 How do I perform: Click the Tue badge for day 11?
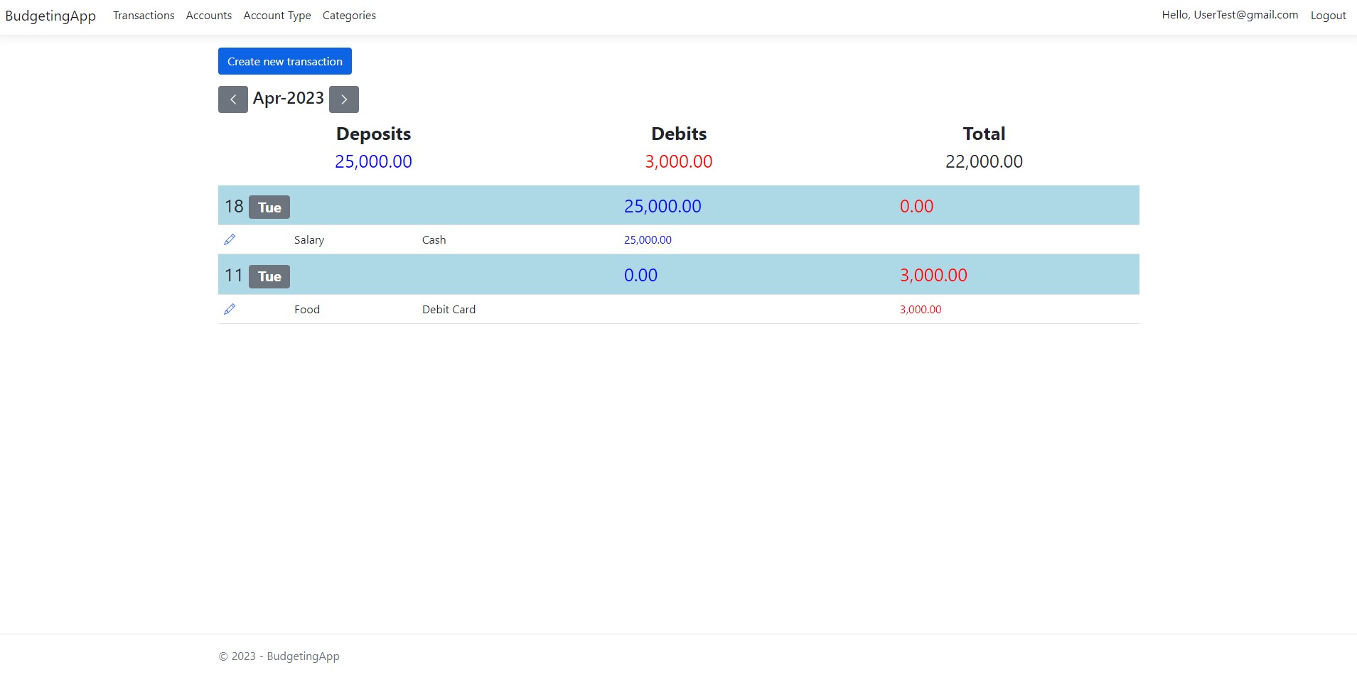[x=269, y=276]
